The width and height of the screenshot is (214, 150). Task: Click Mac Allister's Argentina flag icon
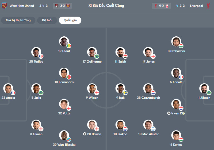(153, 129)
